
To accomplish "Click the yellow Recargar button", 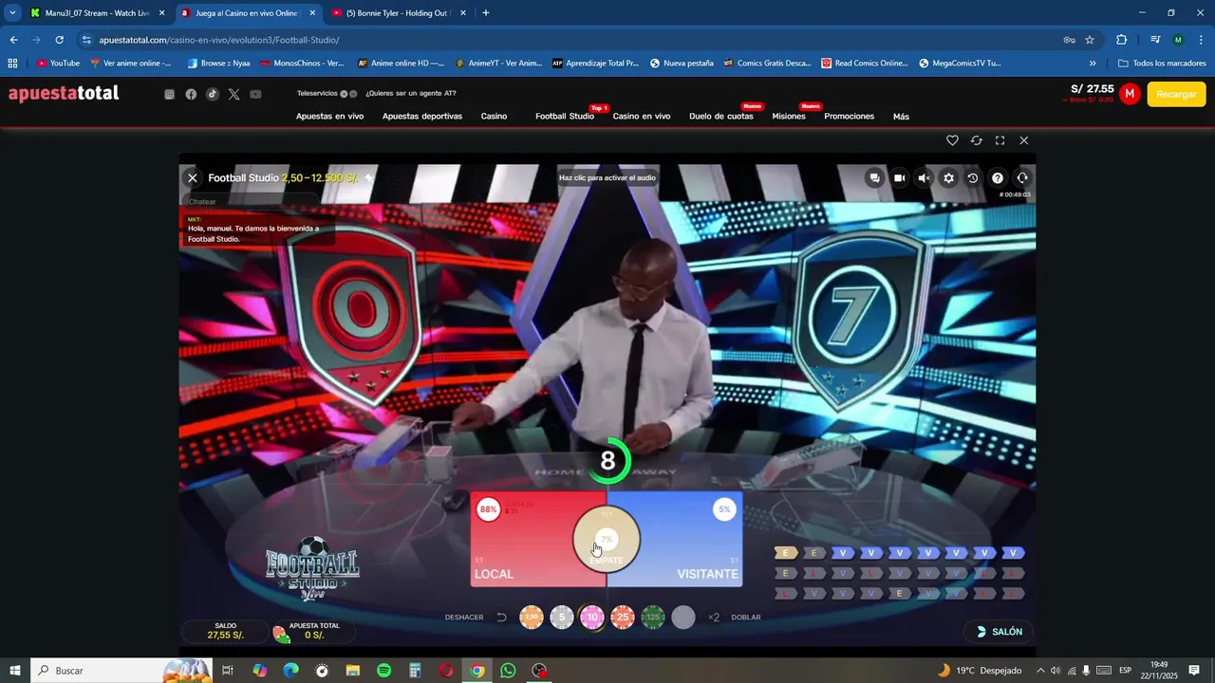I will pos(1176,94).
